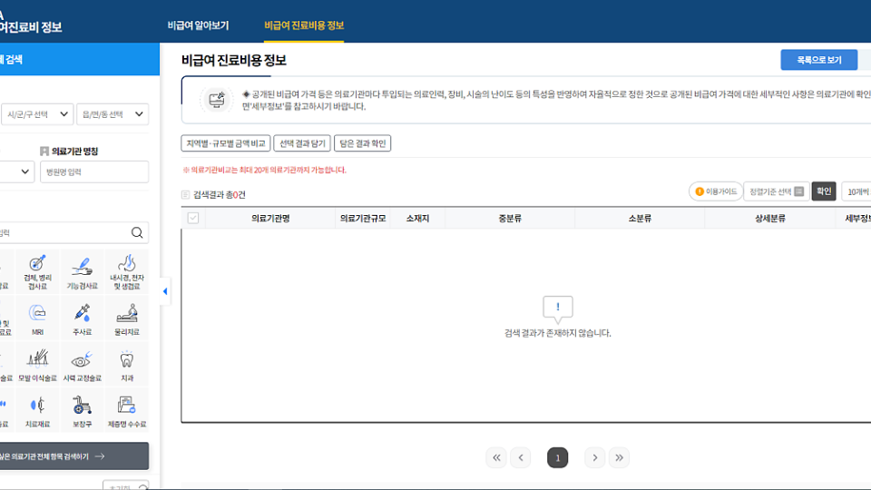The height and width of the screenshot is (490, 871).
Task: Click the 담은 결과 확인 button
Action: 363,143
